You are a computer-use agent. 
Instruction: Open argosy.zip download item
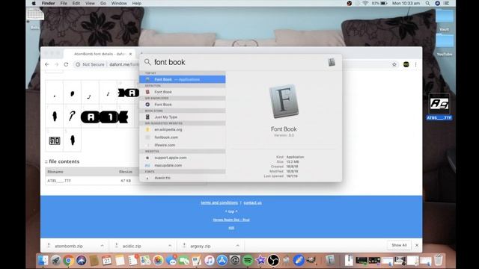coord(200,246)
